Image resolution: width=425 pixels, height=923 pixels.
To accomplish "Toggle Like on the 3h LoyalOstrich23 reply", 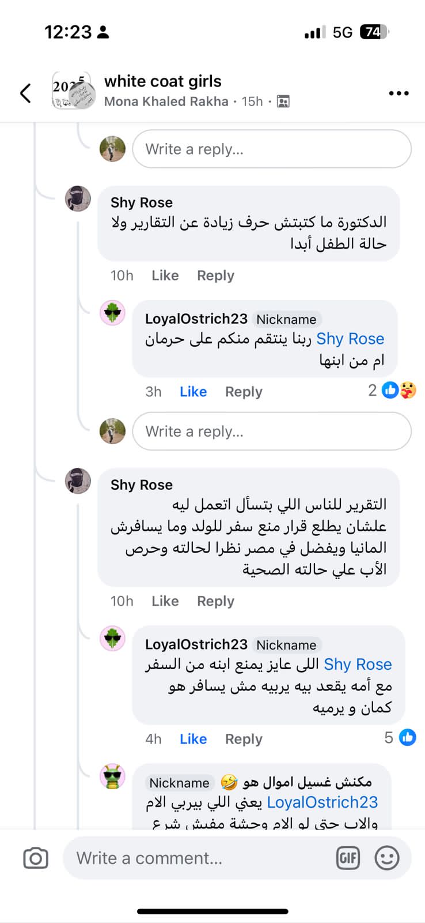I will 193,392.
